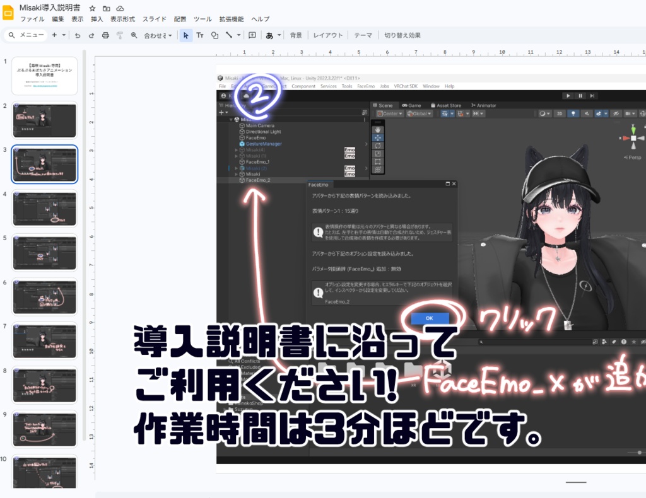Undo the last action
This screenshot has width=646, height=498.
coord(78,35)
